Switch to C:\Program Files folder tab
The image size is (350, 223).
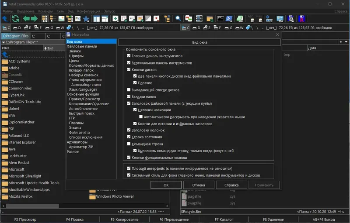pyautogui.click(x=15, y=36)
